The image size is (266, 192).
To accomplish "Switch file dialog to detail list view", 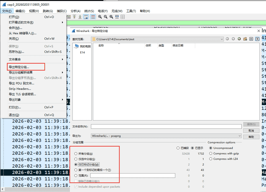I will [x=257, y=39].
